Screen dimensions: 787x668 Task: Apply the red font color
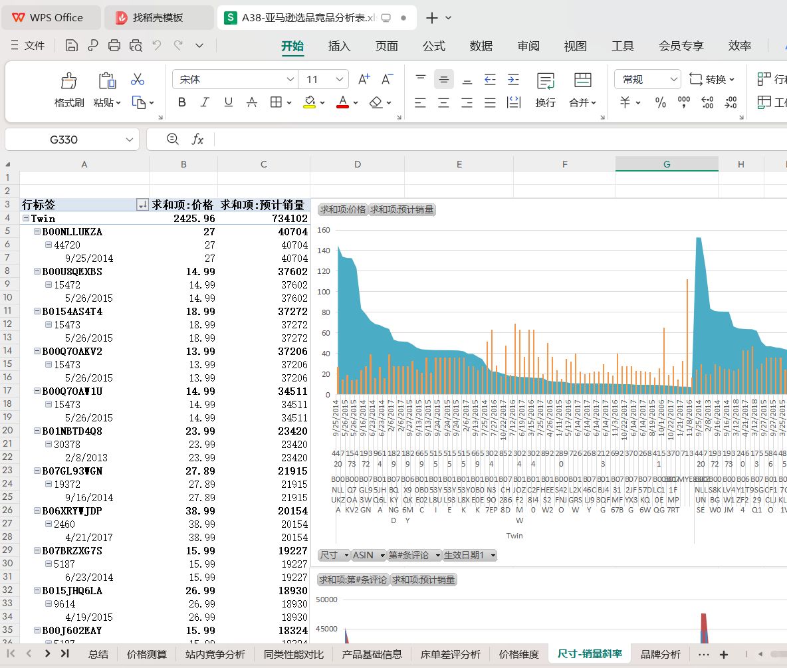[343, 102]
